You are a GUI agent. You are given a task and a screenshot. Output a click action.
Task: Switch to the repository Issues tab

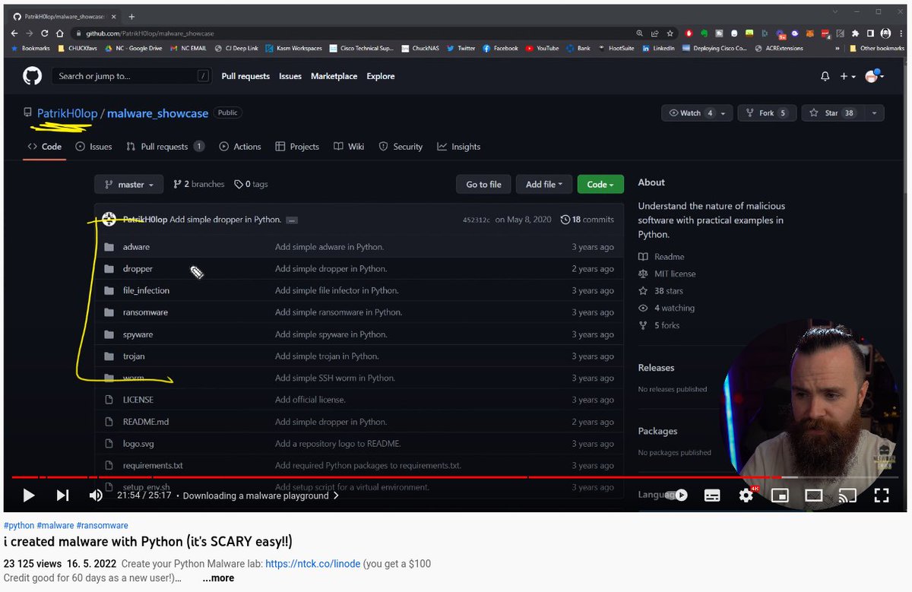(x=93, y=147)
